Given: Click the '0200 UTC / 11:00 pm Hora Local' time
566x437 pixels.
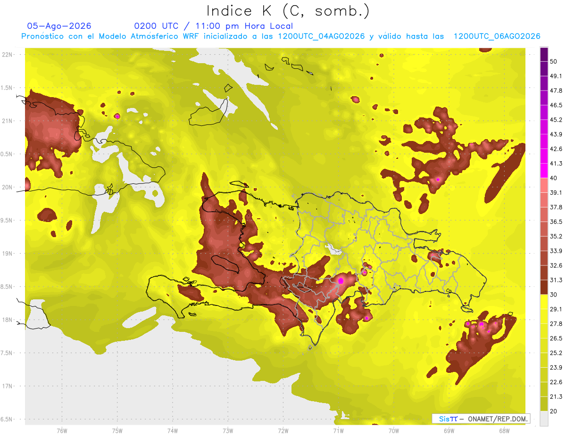Looking at the screenshot, I should (x=214, y=26).
